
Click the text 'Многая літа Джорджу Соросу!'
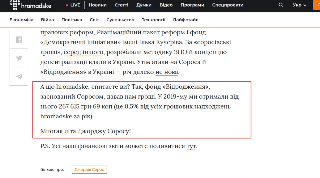pos(86,131)
